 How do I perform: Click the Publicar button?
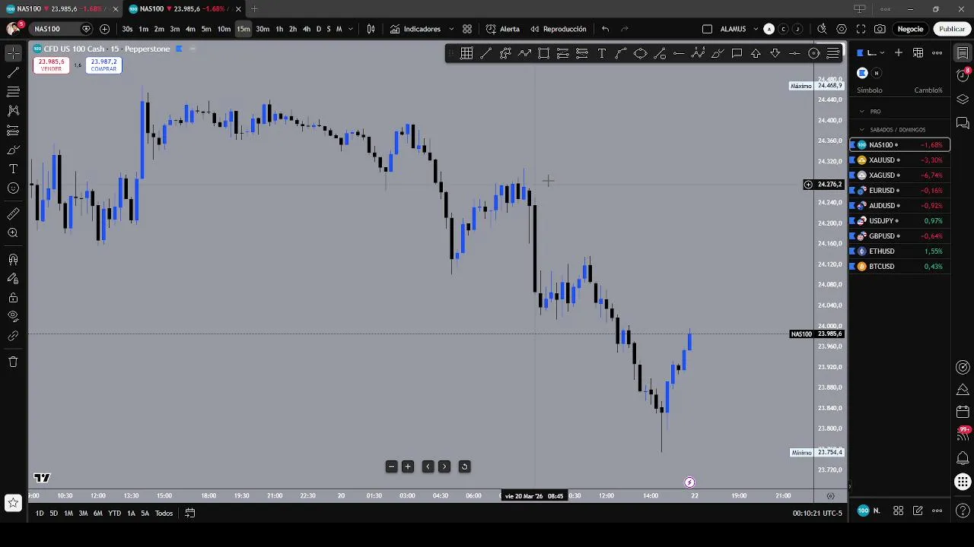(952, 29)
